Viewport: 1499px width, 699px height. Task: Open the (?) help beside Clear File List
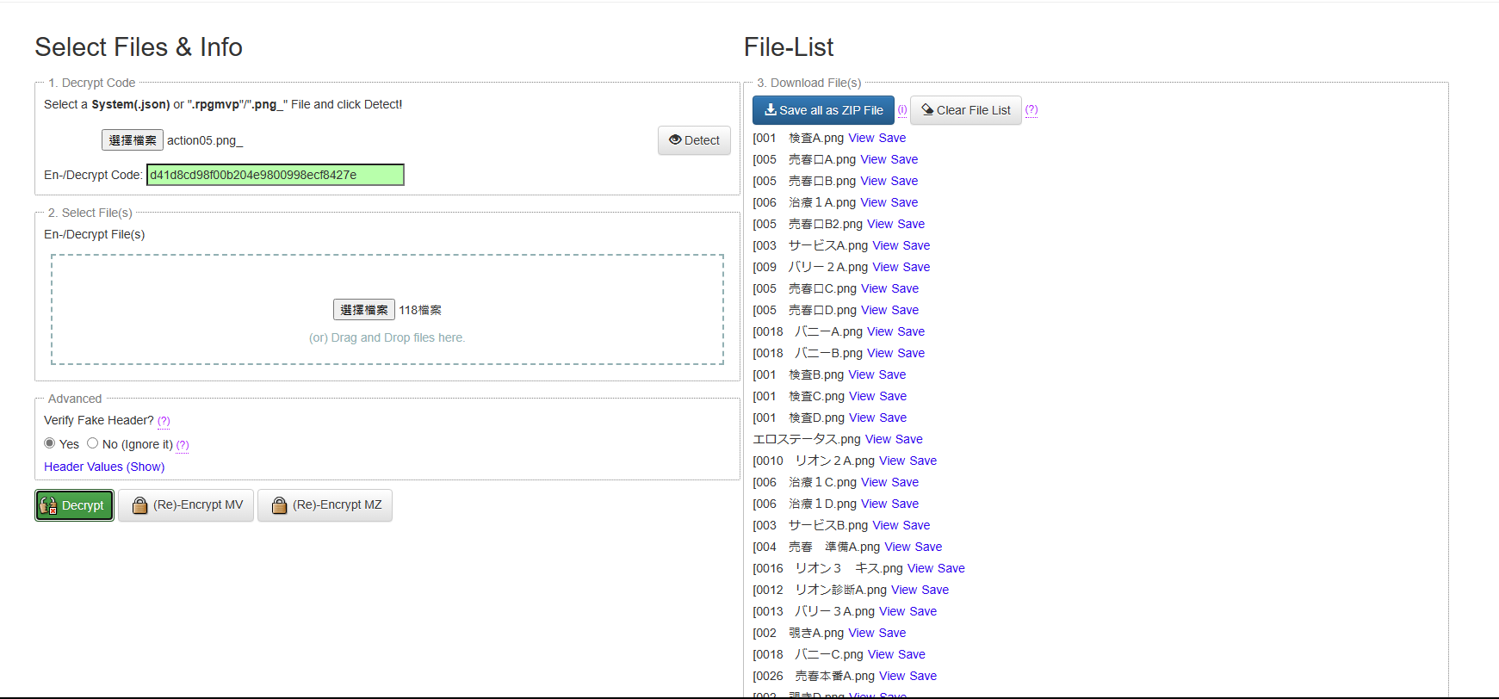(1031, 110)
